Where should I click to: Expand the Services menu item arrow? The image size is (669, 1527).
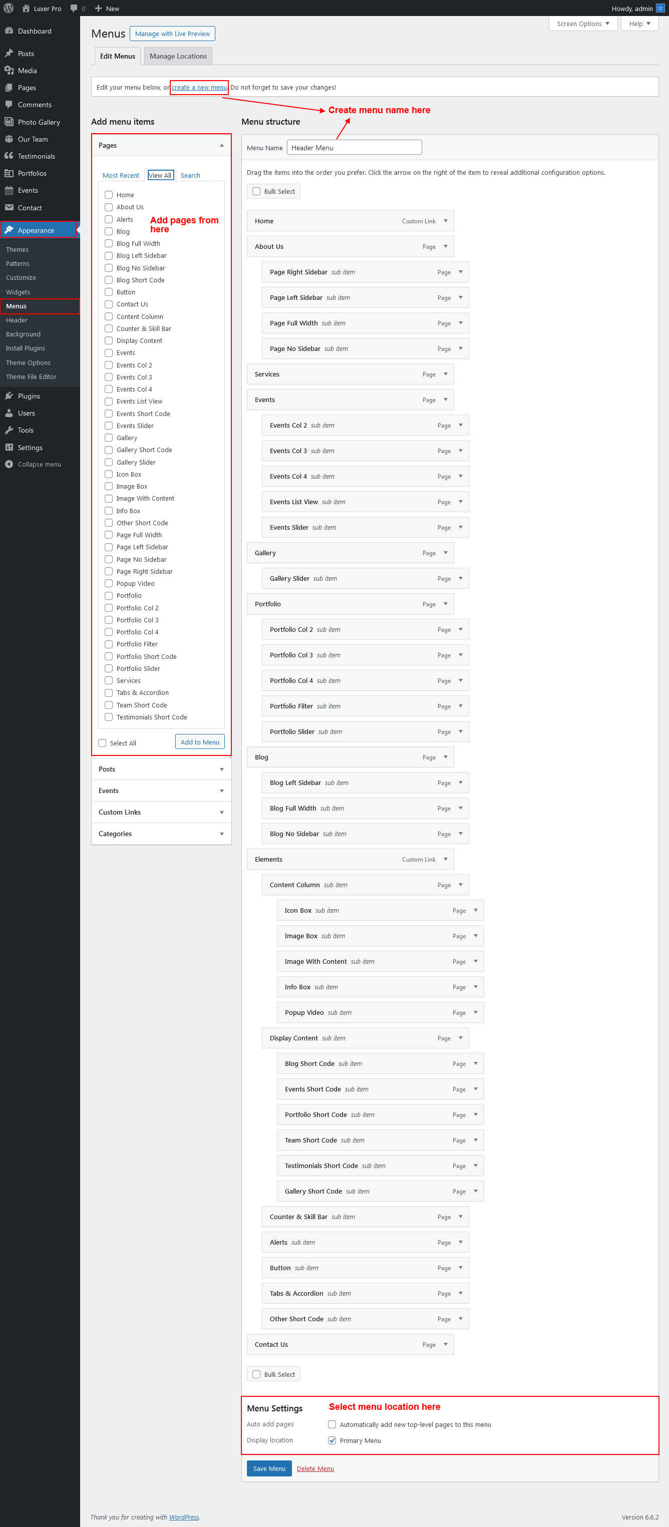tap(445, 374)
